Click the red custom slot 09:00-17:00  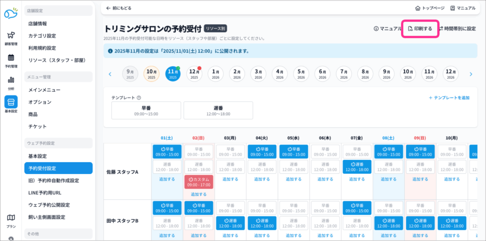click(x=199, y=182)
